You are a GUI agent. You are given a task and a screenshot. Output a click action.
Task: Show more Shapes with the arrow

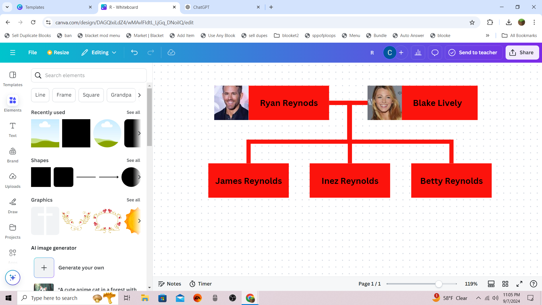point(139,177)
